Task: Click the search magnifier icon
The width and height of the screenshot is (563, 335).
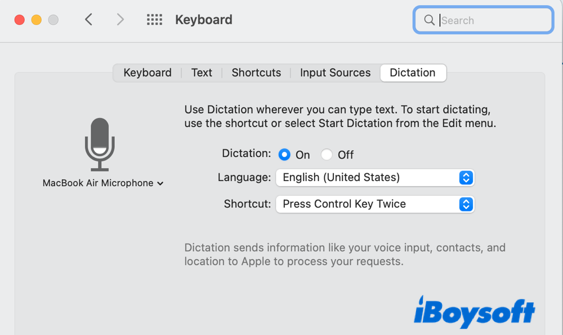Action: click(429, 20)
